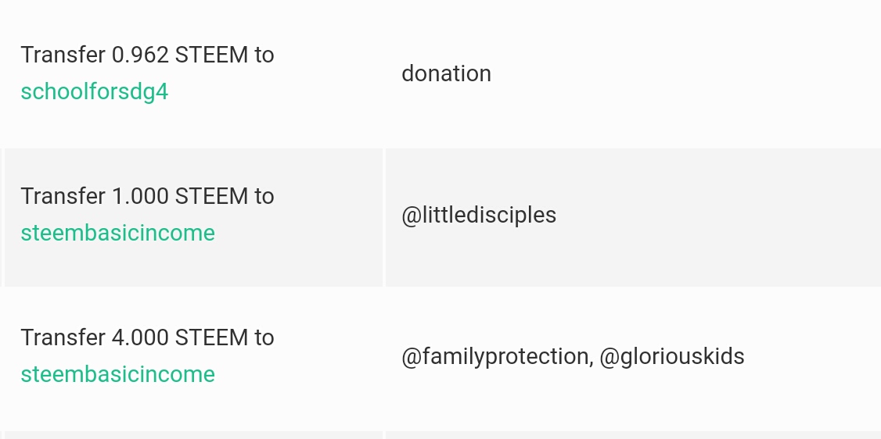881x439 pixels.
Task: Click the word 'Transfer' in the 4.000 row
Action: click(63, 337)
